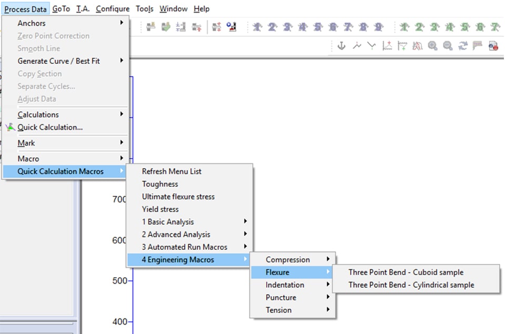The width and height of the screenshot is (505, 334).
Task: Click the curve fit axis icon
Action: tap(387, 46)
